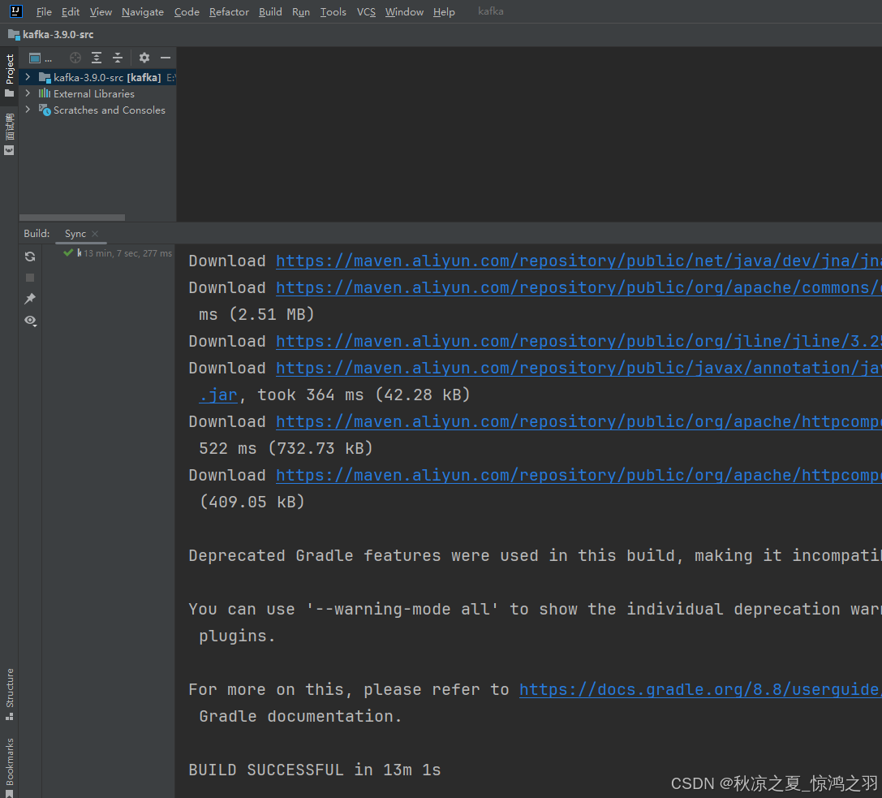Image resolution: width=882 pixels, height=798 pixels.
Task: Expand Scratches and Consoles node
Action: pyautogui.click(x=28, y=110)
